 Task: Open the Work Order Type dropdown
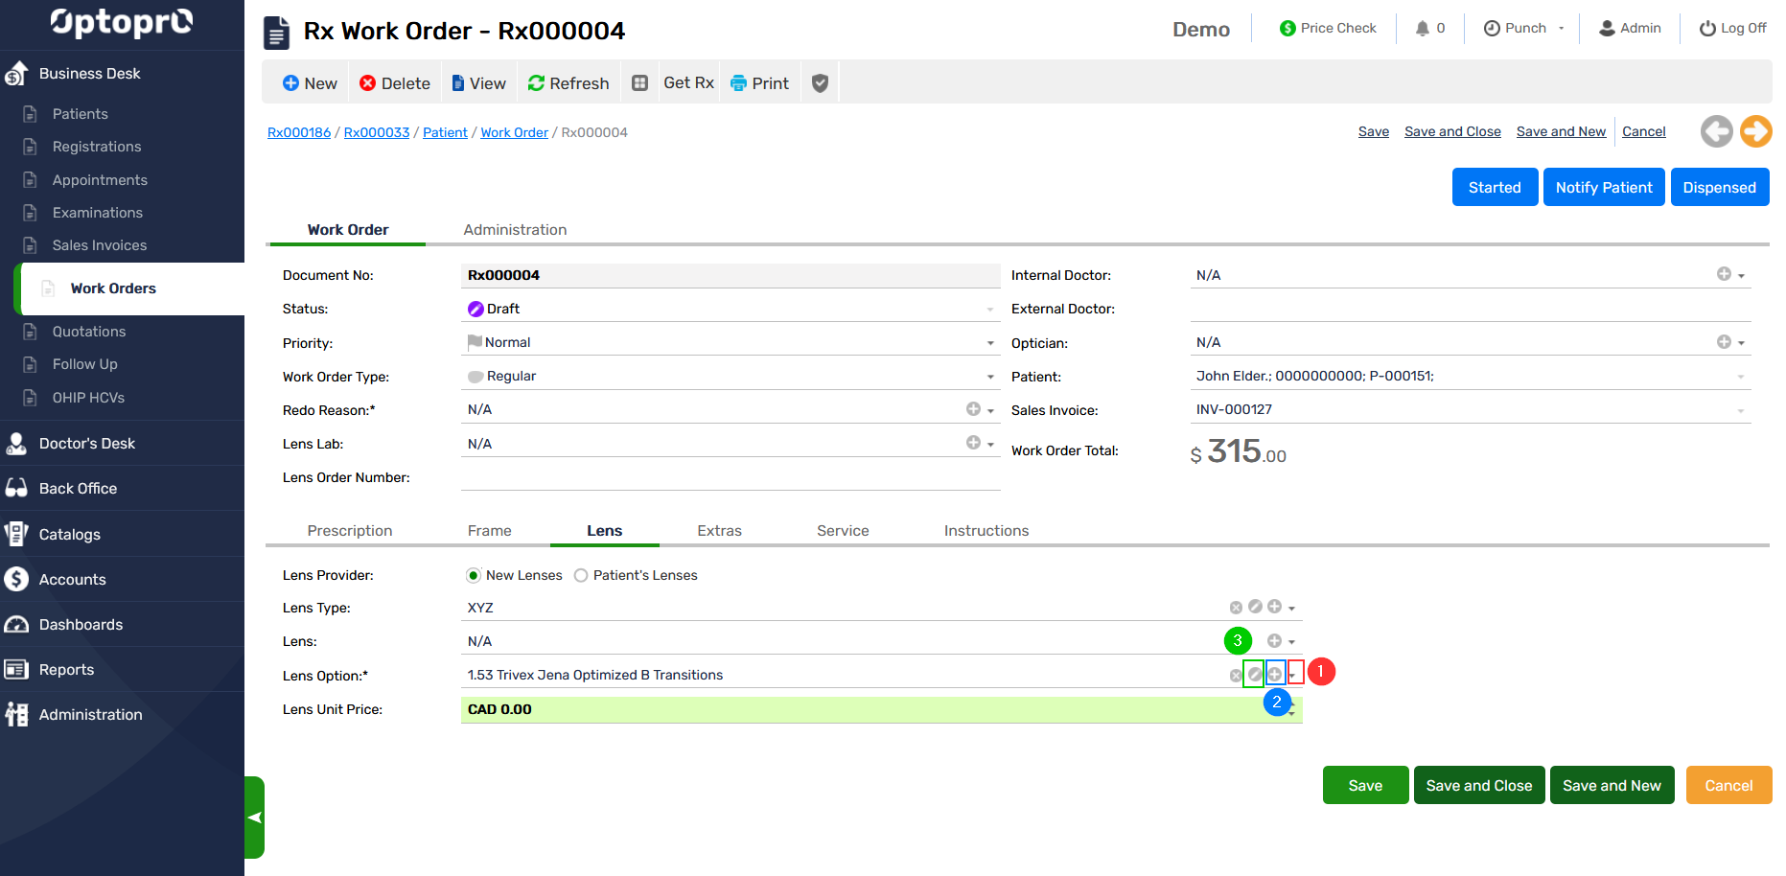point(990,377)
